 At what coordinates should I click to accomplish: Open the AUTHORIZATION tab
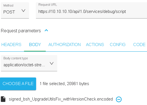pos(65,45)
